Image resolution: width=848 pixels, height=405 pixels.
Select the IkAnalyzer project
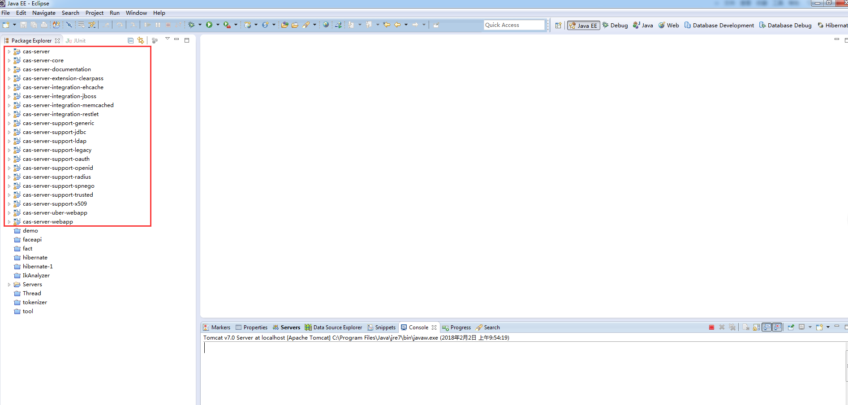[x=36, y=276]
